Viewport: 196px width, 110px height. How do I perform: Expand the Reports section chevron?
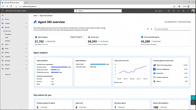click(26, 65)
